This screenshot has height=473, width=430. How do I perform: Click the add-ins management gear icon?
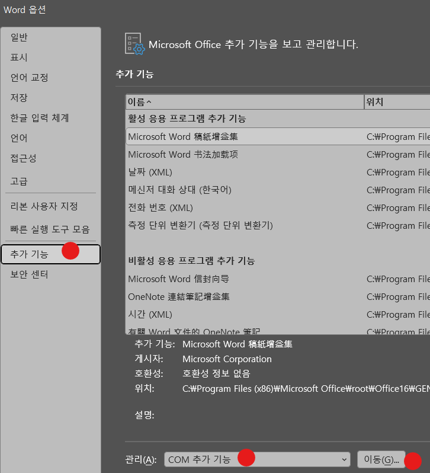point(134,44)
